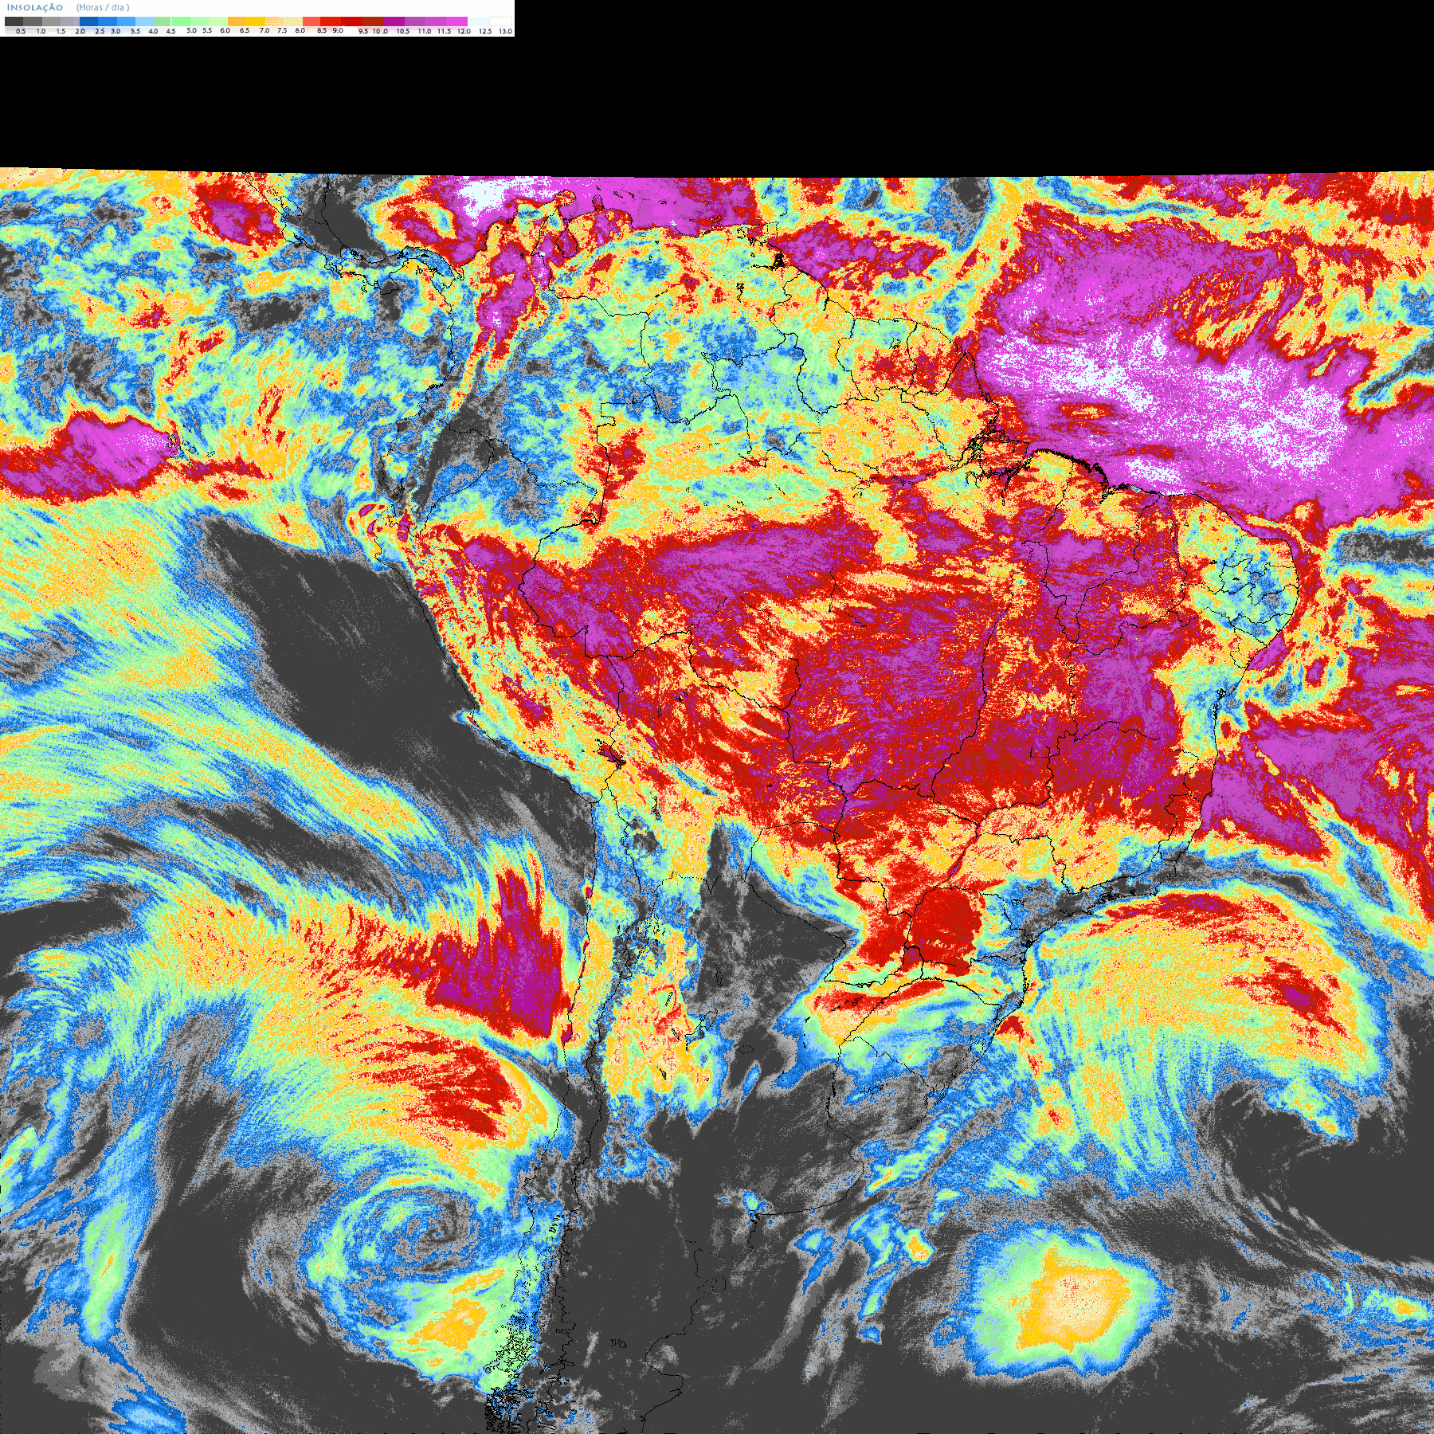Click the yellow 7.0 hours legend swatch

[256, 22]
